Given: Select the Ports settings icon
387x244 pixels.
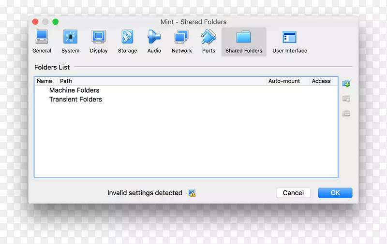Looking at the screenshot, I should point(208,41).
